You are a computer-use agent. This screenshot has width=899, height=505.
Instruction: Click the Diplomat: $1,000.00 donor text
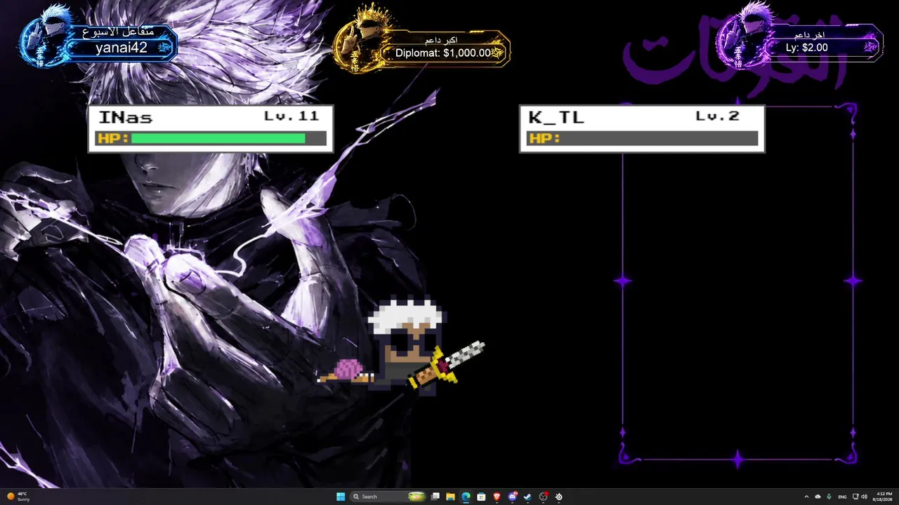click(x=443, y=53)
